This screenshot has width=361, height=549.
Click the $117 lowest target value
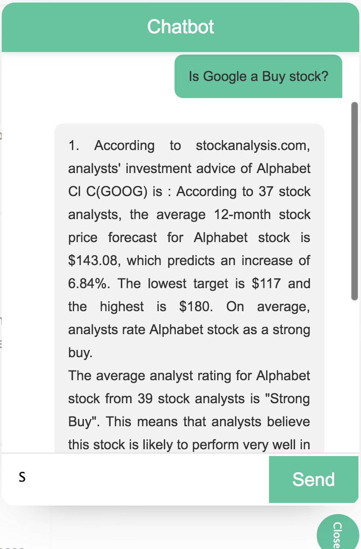(x=266, y=284)
